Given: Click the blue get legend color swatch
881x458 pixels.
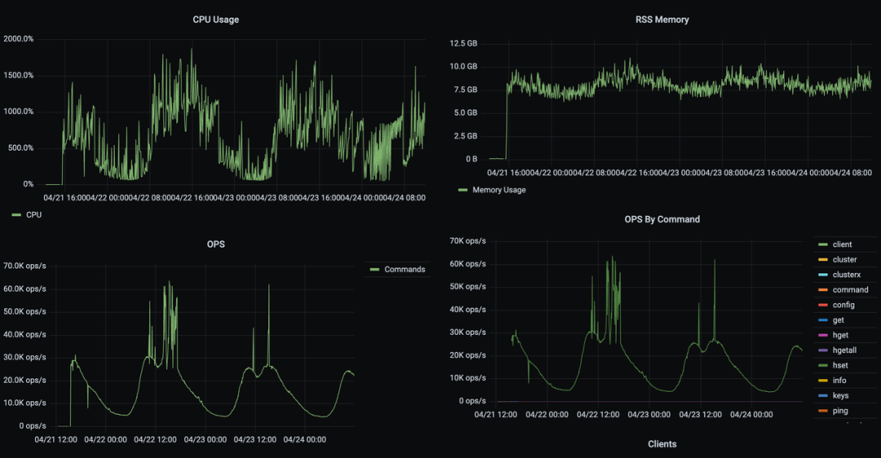Looking at the screenshot, I should [823, 320].
